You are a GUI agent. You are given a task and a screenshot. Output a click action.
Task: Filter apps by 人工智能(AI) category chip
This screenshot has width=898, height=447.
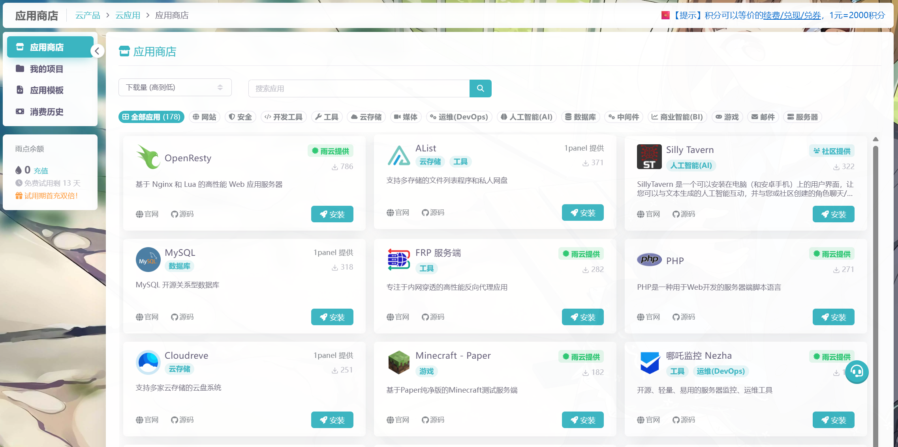(527, 117)
